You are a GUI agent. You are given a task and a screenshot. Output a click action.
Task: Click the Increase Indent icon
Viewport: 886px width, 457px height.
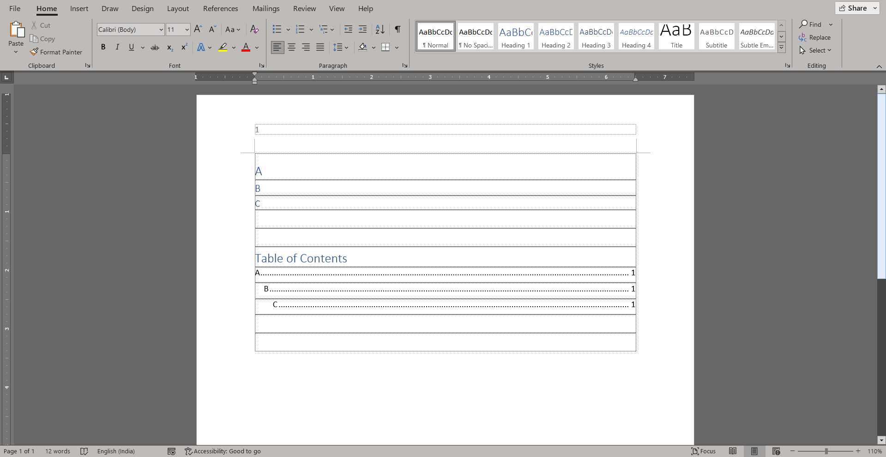point(363,30)
